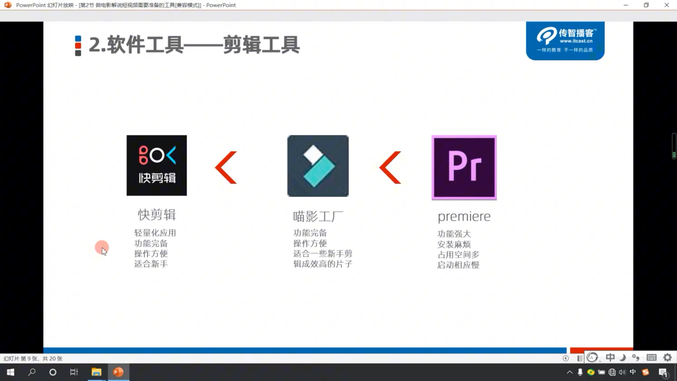Open File Explorer from taskbar
Screen dimensions: 677x381
point(96,373)
